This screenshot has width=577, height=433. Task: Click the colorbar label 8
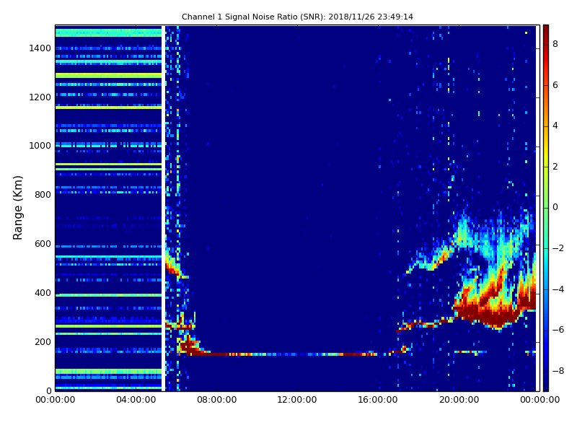(x=555, y=44)
